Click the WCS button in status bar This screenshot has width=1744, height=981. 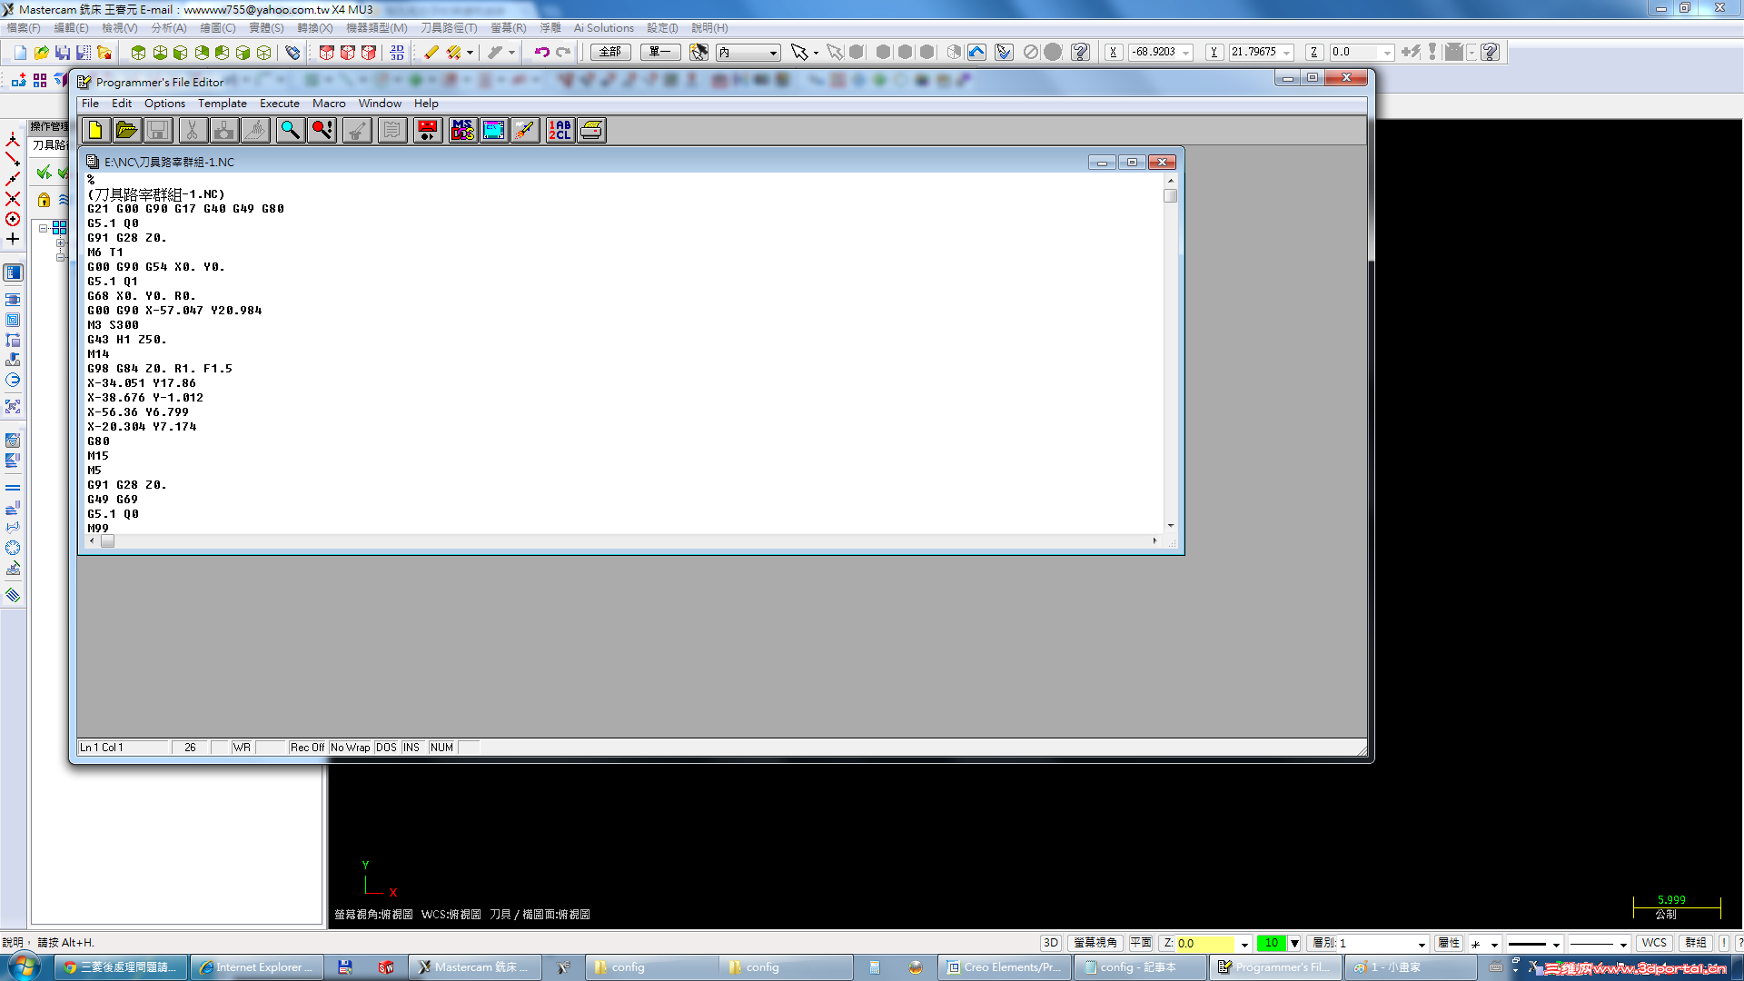tap(1654, 944)
